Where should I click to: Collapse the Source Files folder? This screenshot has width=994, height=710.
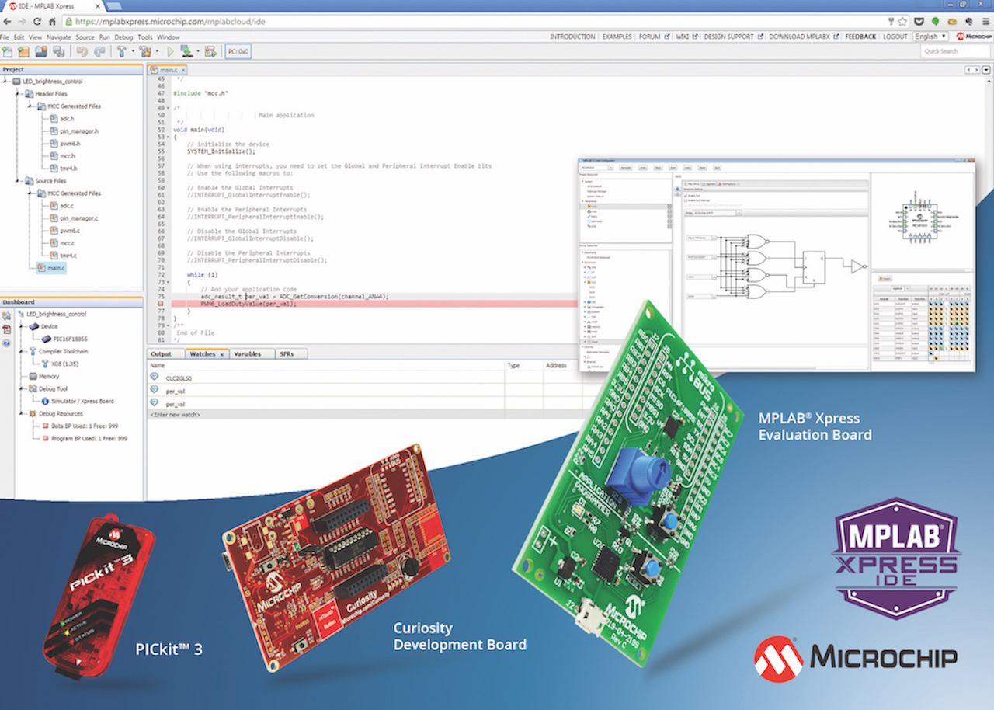click(x=17, y=180)
